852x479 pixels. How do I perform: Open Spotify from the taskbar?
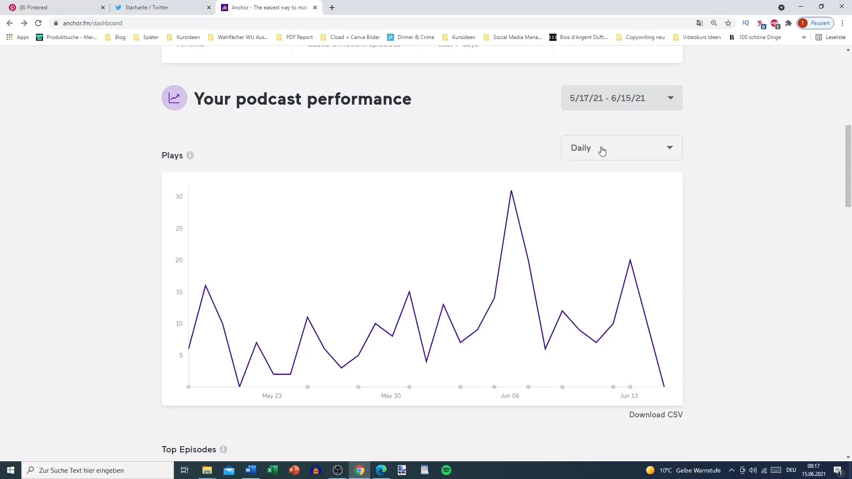446,470
